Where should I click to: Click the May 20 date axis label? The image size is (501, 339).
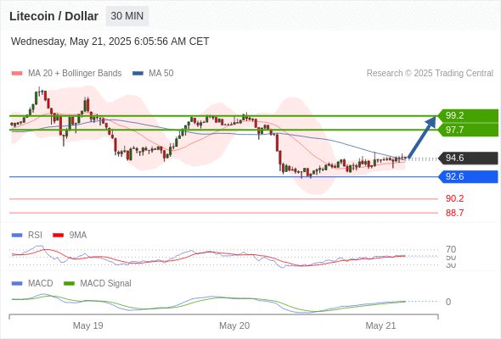pos(234,325)
